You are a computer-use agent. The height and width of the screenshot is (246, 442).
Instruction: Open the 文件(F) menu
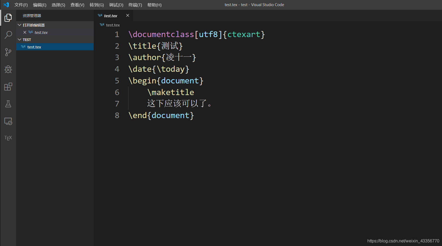click(21, 5)
